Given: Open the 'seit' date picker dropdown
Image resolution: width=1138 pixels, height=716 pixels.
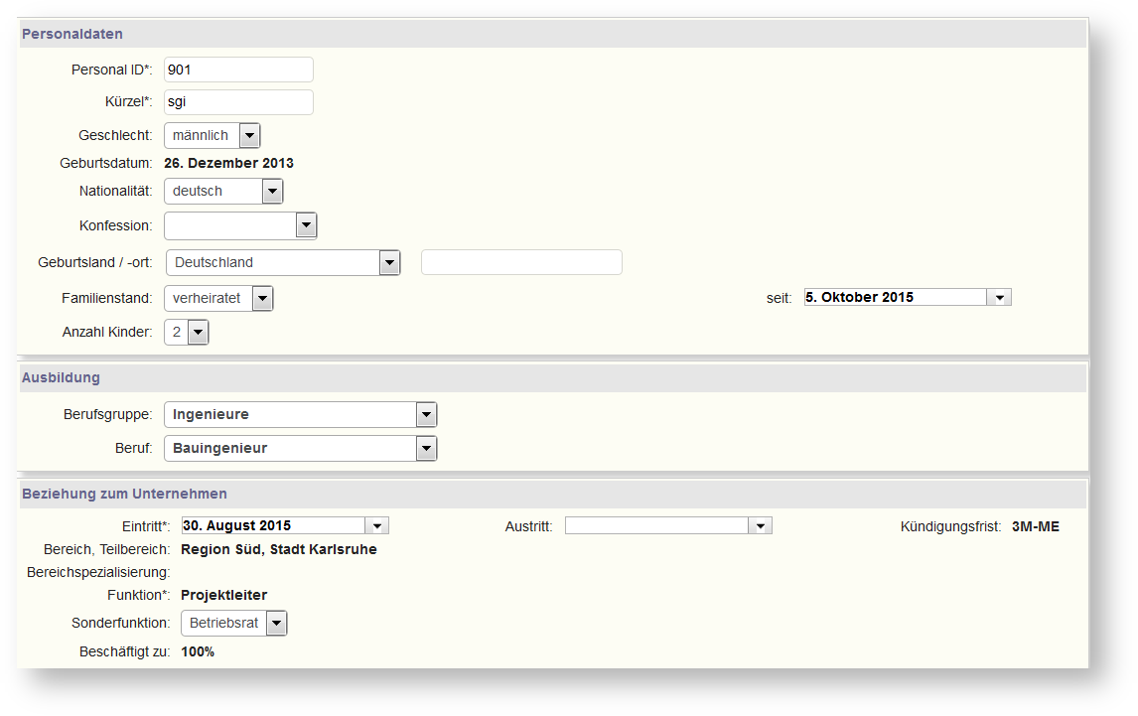Looking at the screenshot, I should pyautogui.click(x=999, y=298).
